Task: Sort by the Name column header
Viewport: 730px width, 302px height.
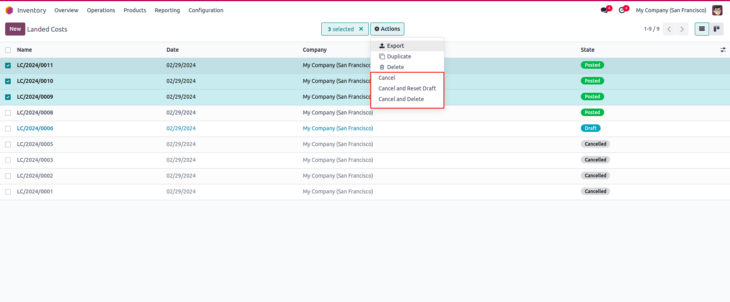Action: (x=25, y=50)
